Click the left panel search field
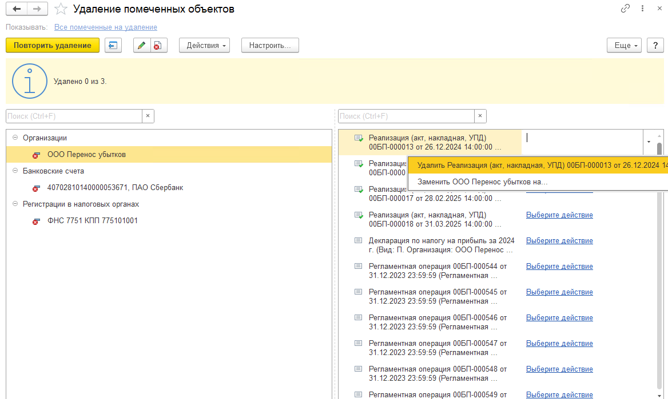668x399 pixels. (x=73, y=116)
